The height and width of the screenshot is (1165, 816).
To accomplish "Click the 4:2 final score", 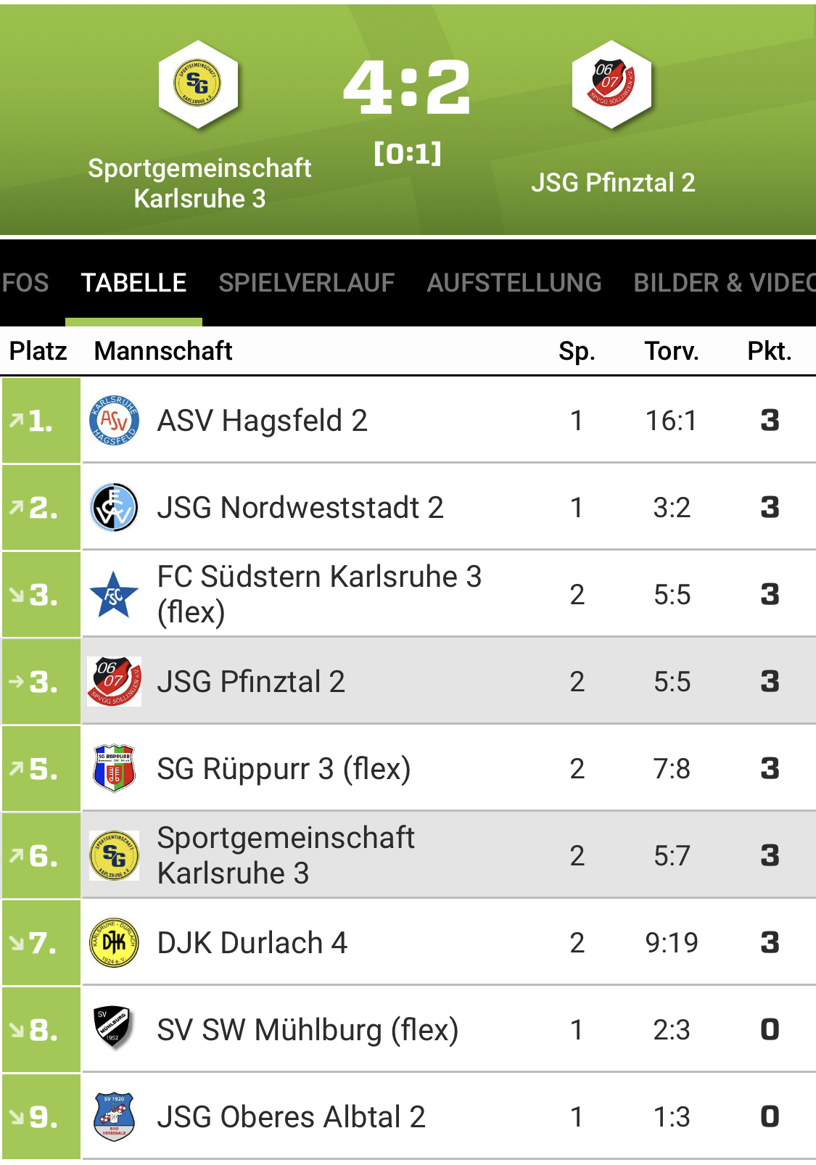I will (x=407, y=88).
